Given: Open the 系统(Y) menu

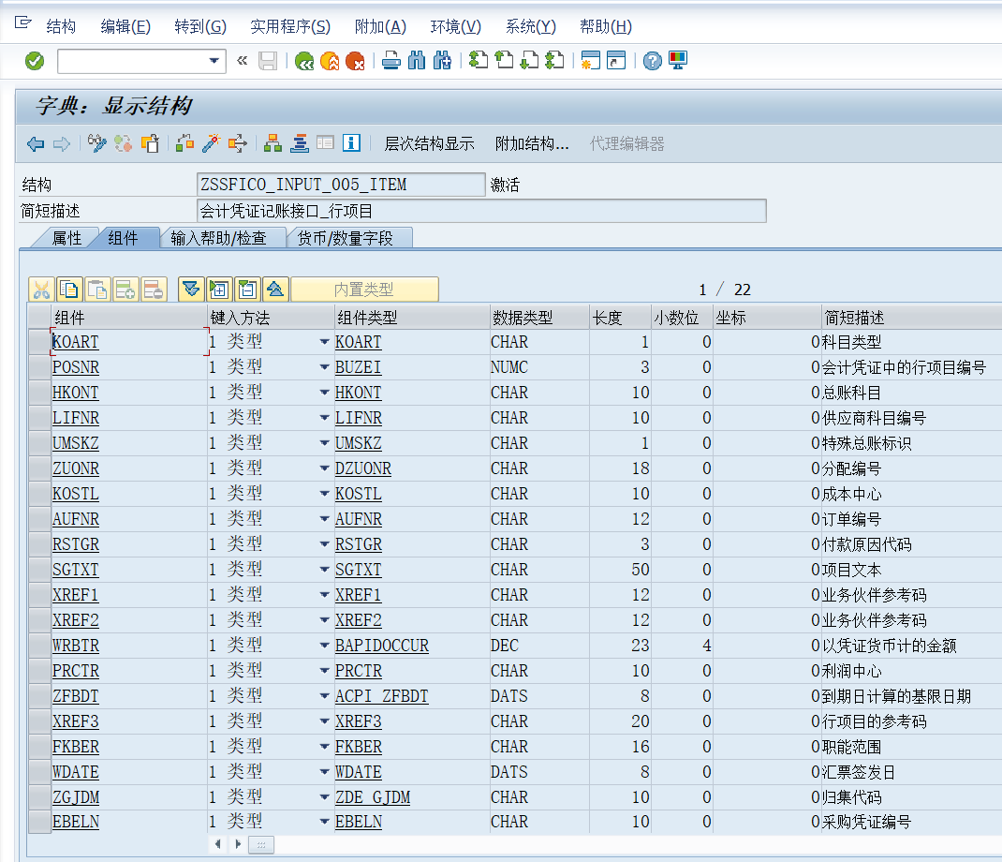Looking at the screenshot, I should click(x=530, y=26).
